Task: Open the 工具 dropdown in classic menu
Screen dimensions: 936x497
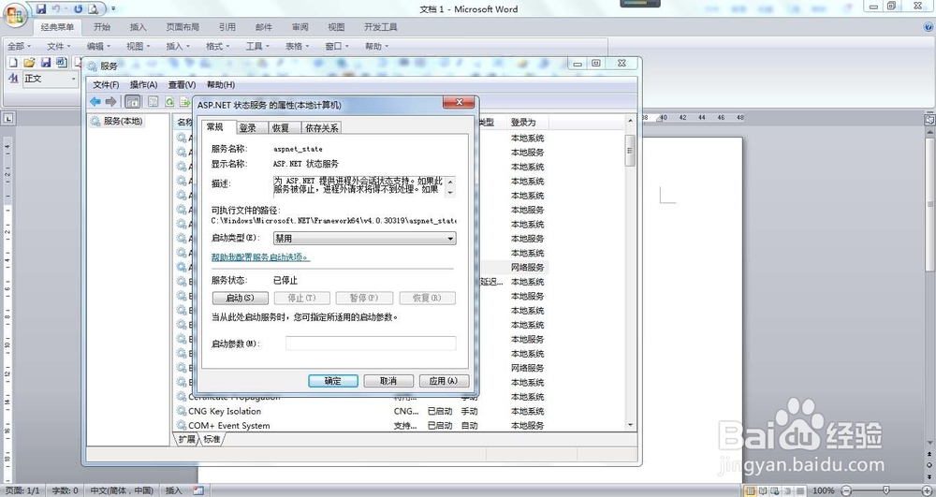Action: (x=257, y=46)
